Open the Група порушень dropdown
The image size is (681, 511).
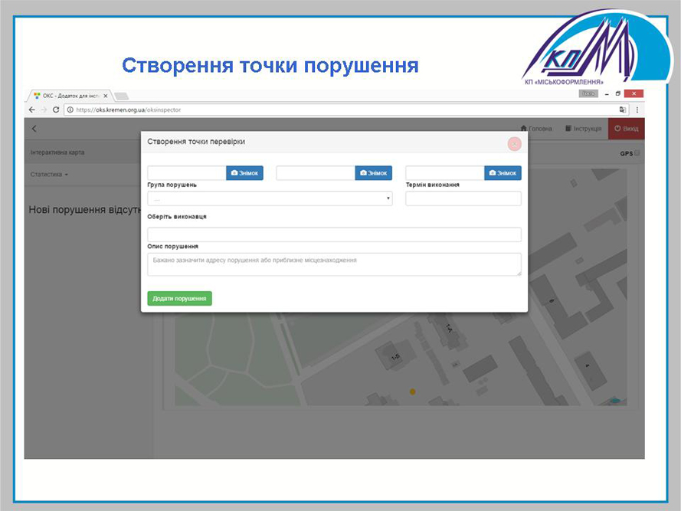point(270,198)
